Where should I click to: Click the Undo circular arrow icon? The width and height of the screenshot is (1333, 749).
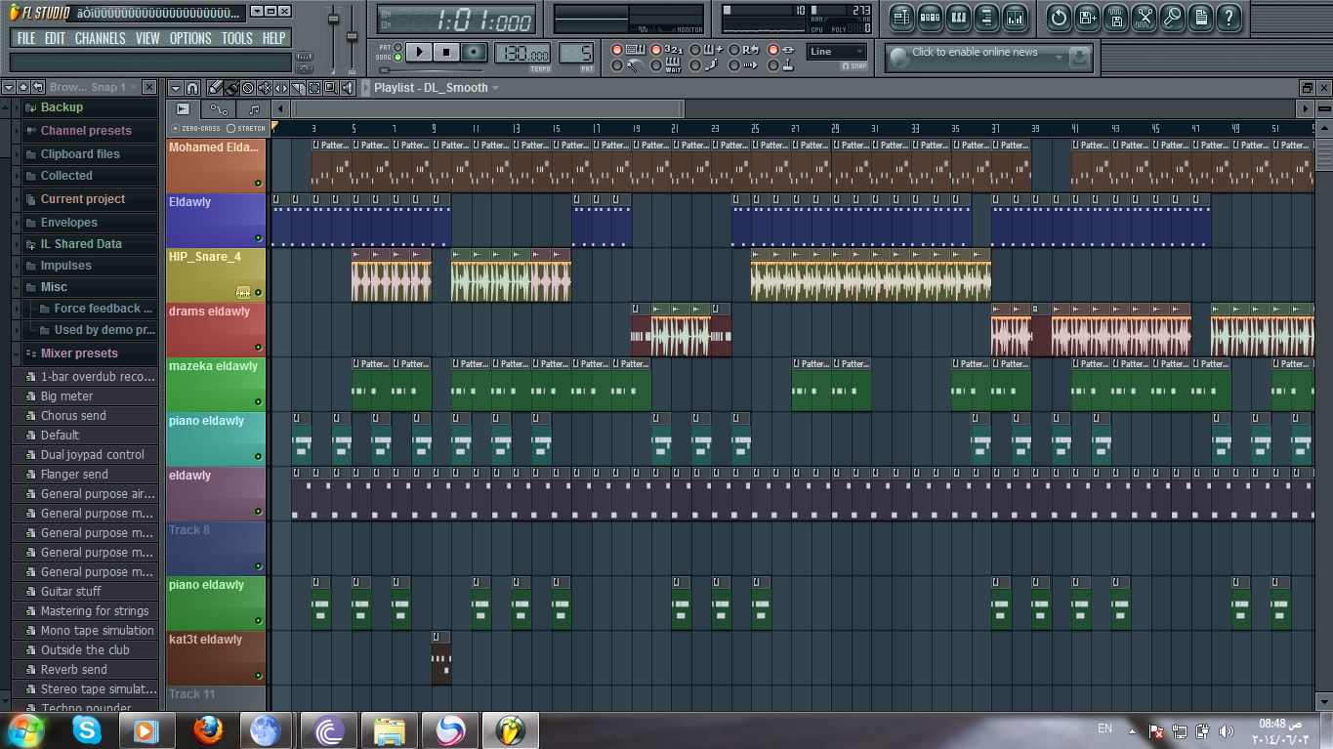tap(1059, 17)
